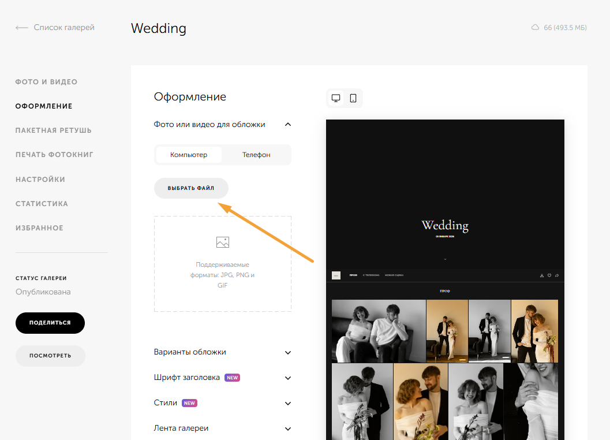Click the Посмотреть button

(50, 356)
